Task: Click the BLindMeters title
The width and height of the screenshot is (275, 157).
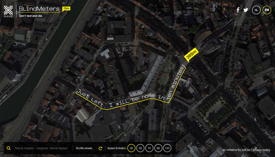Action: click(x=39, y=9)
